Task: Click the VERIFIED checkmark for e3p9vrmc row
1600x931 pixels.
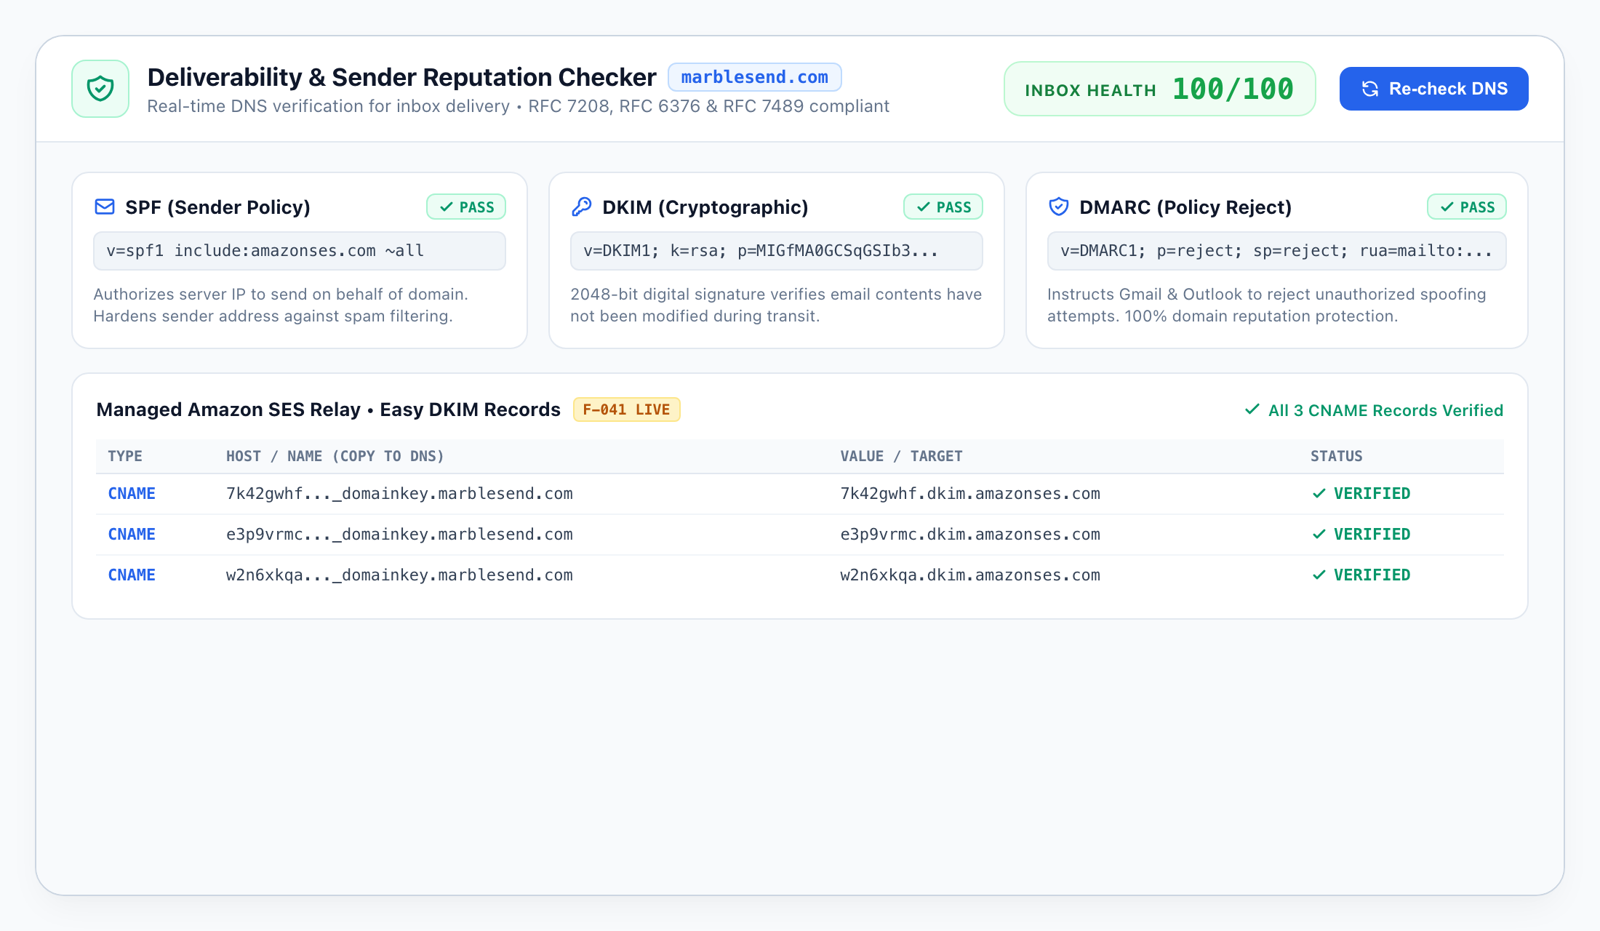Action: [x=1319, y=535]
